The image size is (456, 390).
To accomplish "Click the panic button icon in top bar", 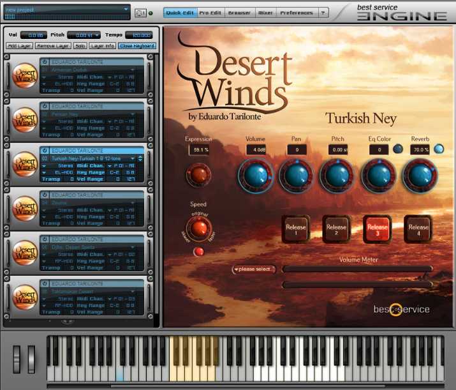I will point(140,13).
